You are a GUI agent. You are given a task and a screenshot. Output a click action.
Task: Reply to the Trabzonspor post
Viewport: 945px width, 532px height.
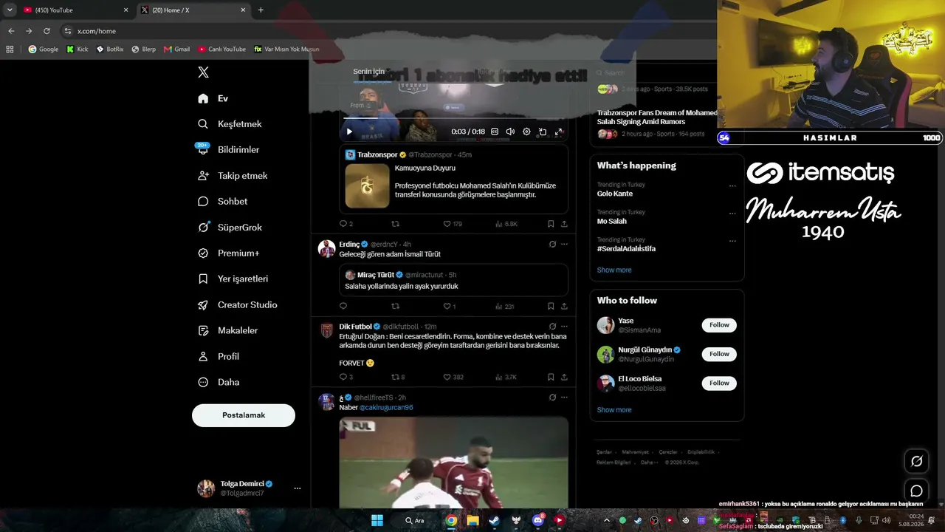click(343, 224)
